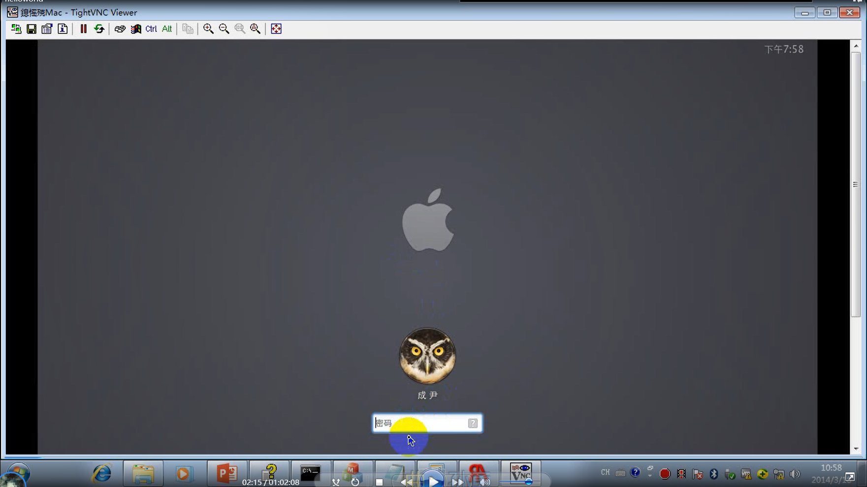The height and width of the screenshot is (487, 867).
Task: Open the New Connection toolbar icon
Action: click(16, 29)
